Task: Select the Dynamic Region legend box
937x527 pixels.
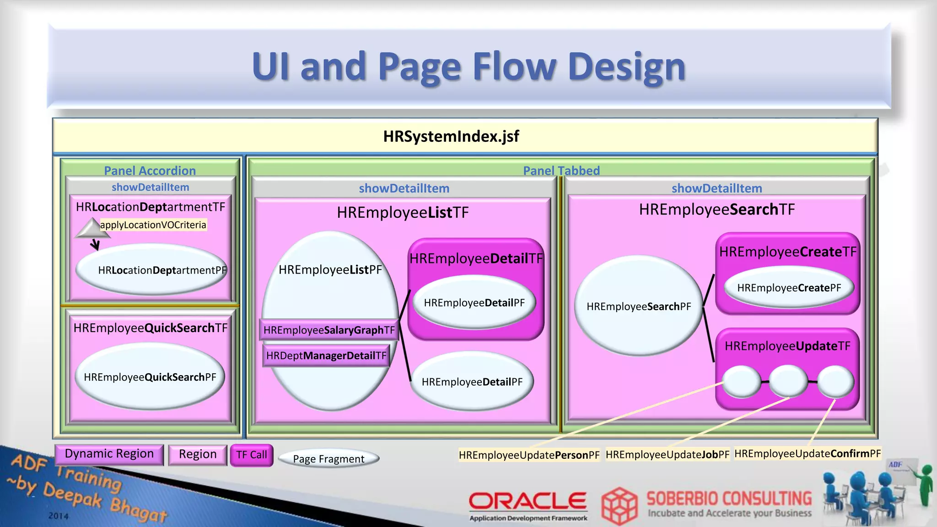Action: 109,454
